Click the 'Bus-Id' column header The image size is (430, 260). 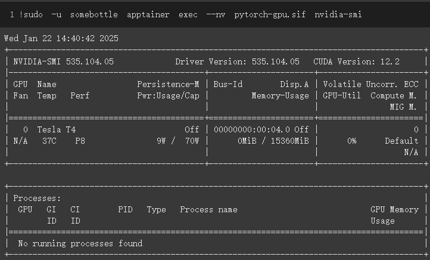point(228,84)
